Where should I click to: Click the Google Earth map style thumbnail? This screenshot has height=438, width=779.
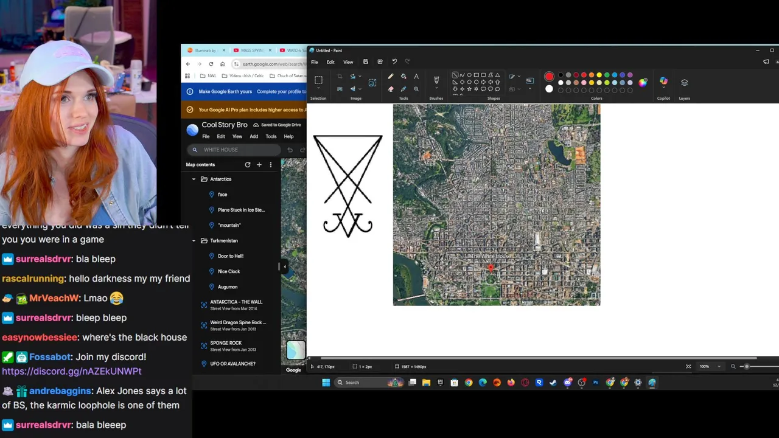click(296, 350)
